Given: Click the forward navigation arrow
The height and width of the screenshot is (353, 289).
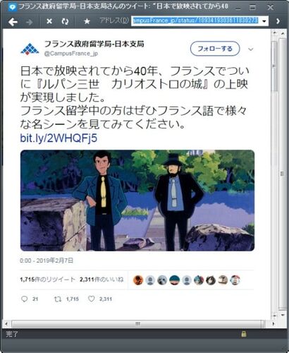Looking at the screenshot, I should [30, 22].
